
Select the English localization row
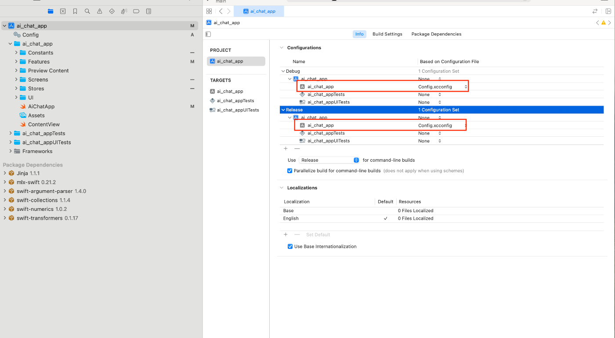(441, 218)
